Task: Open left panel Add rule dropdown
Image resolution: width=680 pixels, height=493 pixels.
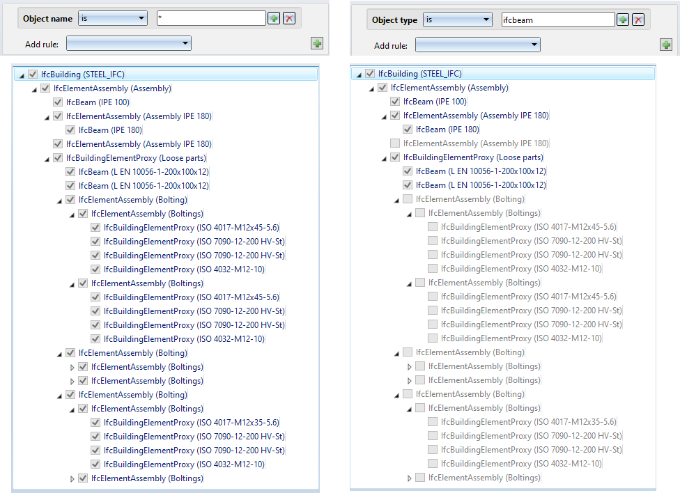Action: click(x=129, y=43)
